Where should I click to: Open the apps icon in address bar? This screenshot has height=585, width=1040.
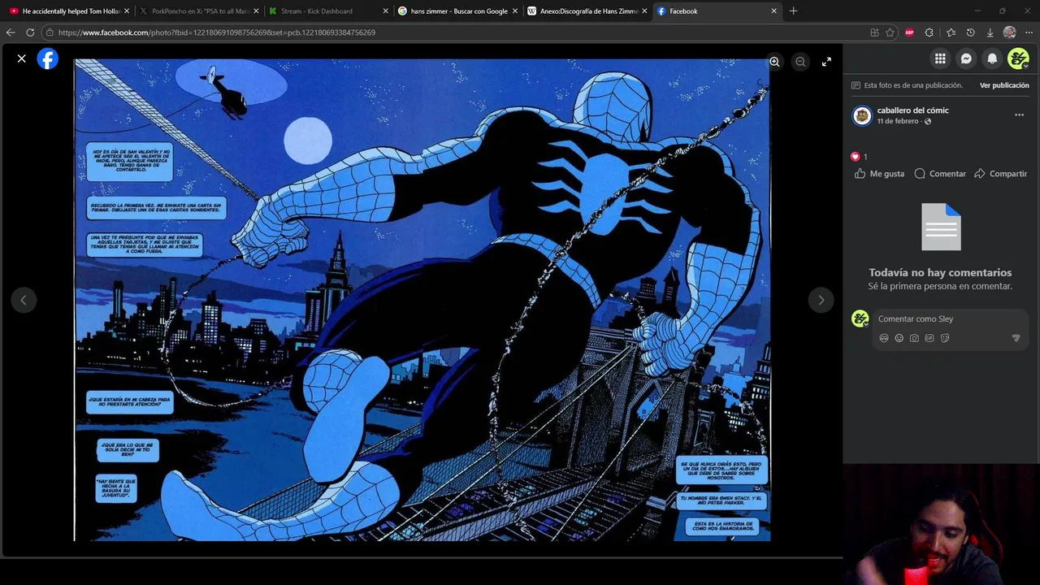click(x=874, y=32)
